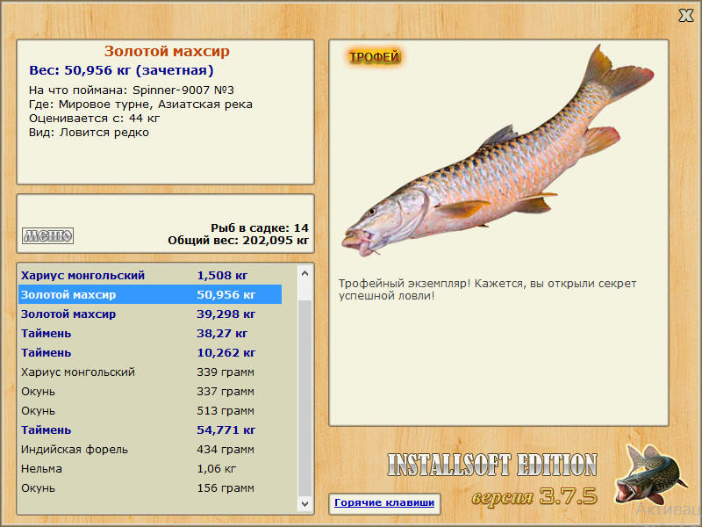Open the Меню button
The height and width of the screenshot is (527, 702).
point(48,235)
